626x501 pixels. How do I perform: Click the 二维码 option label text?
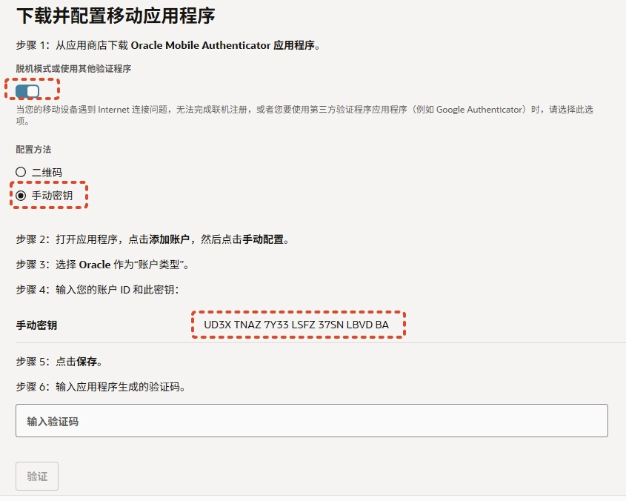(47, 172)
